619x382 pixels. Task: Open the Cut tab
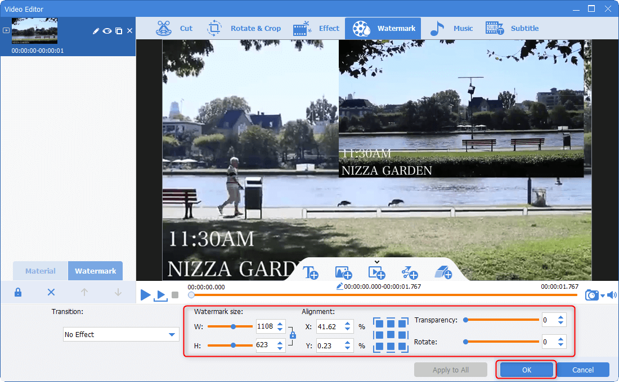174,29
